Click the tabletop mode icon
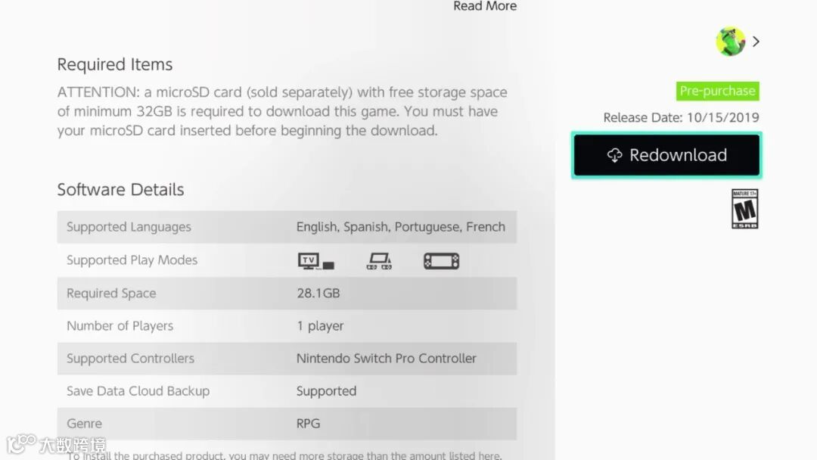 379,261
